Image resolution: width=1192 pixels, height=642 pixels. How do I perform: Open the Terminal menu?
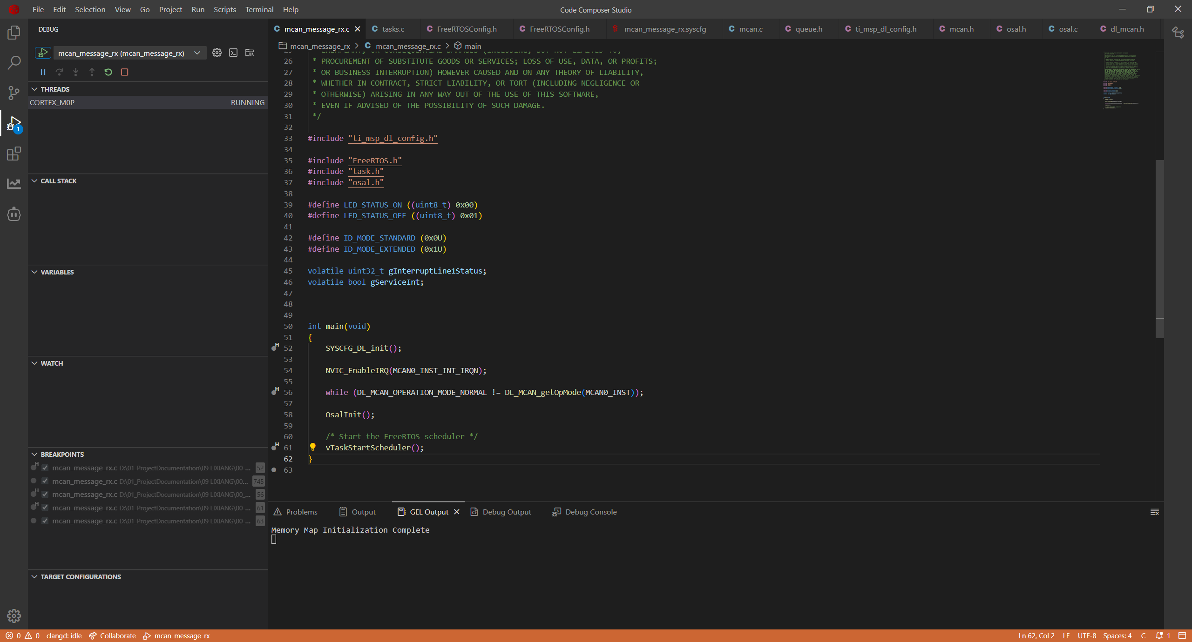coord(259,9)
